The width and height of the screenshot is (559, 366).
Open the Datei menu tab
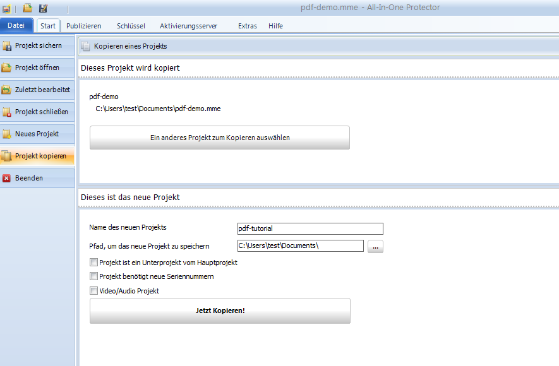pos(16,26)
